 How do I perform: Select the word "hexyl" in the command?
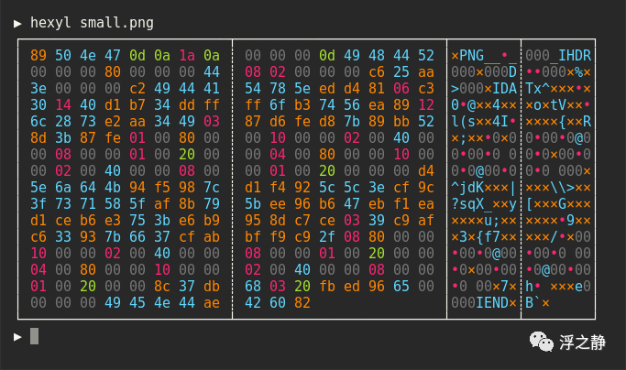click(x=50, y=23)
